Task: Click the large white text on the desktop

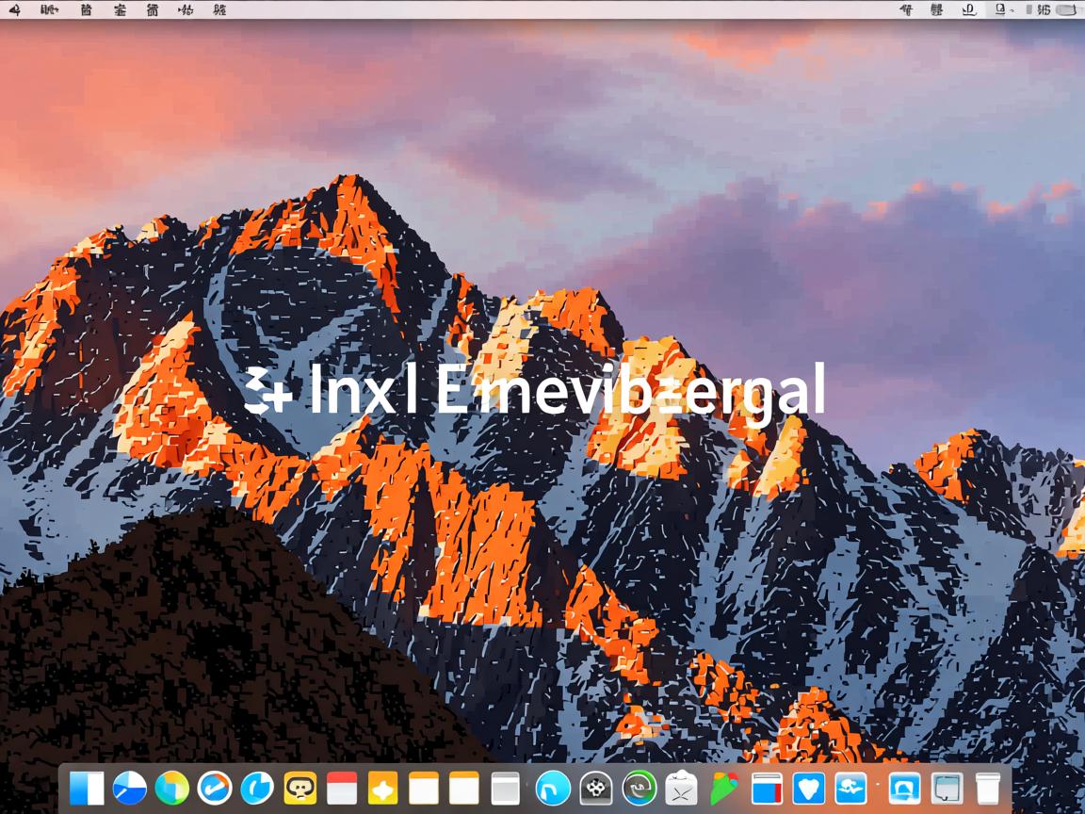Action: pos(535,390)
